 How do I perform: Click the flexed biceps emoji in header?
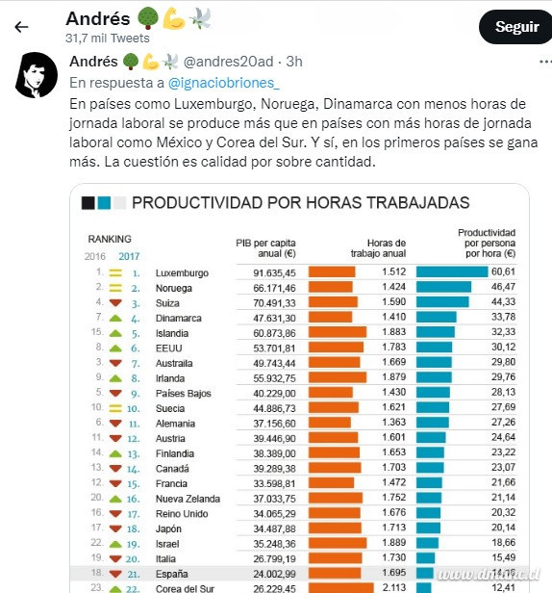tap(174, 18)
